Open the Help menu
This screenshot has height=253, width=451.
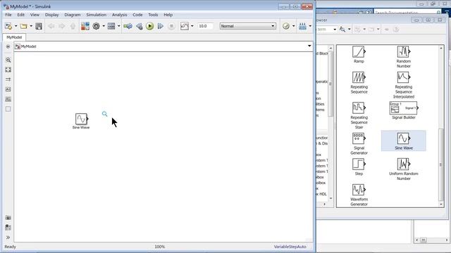(x=168, y=15)
